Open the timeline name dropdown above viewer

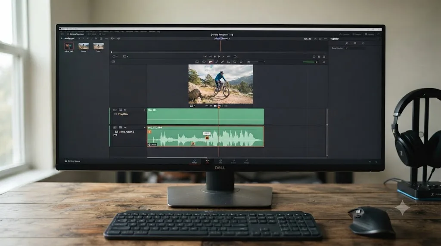[222, 38]
